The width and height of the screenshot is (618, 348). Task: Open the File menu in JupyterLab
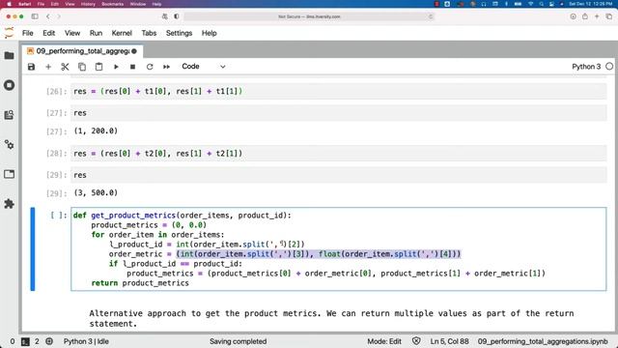pos(28,33)
